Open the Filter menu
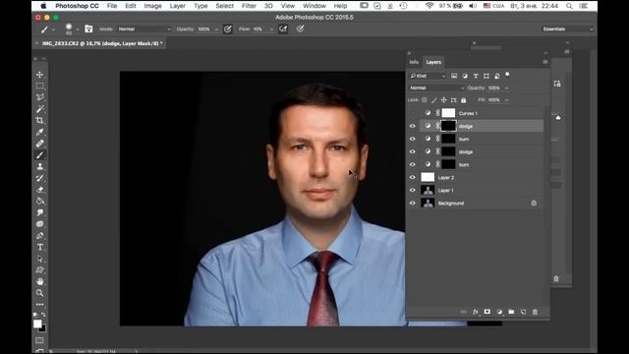This screenshot has width=629, height=354. [249, 6]
